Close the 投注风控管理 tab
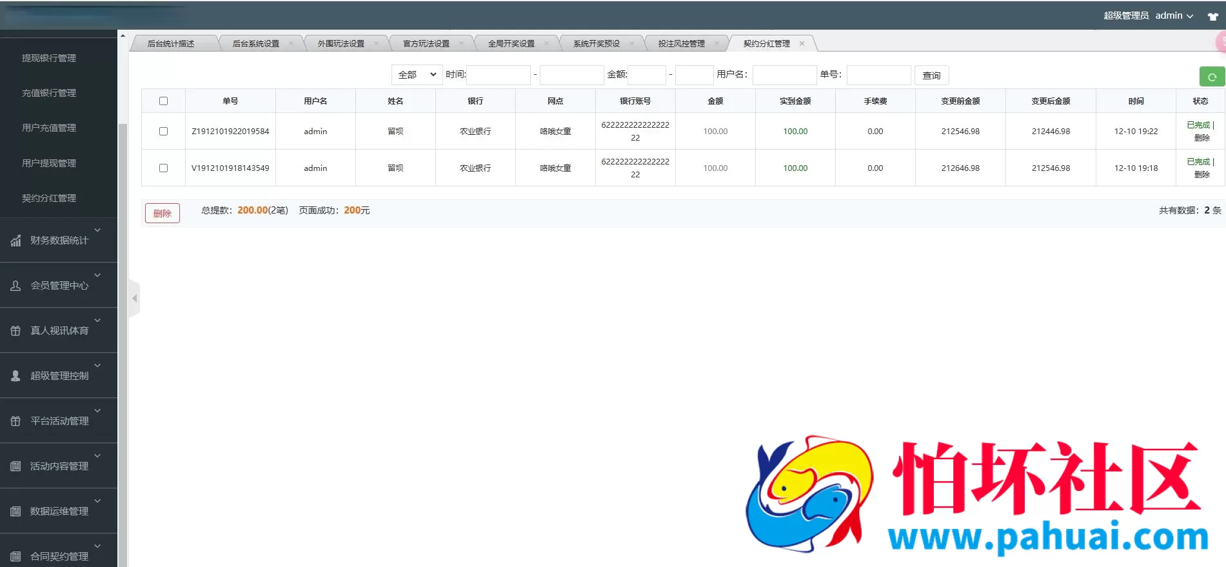The height and width of the screenshot is (567, 1226). pos(717,44)
